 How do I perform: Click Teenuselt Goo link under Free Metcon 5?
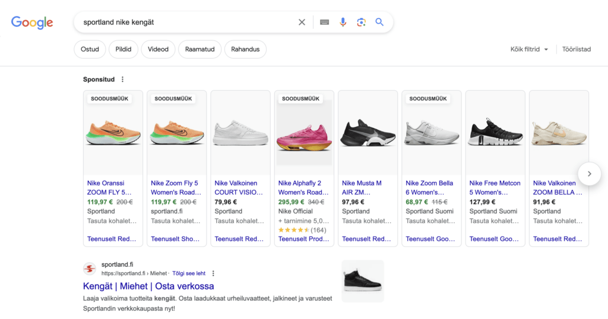494,239
